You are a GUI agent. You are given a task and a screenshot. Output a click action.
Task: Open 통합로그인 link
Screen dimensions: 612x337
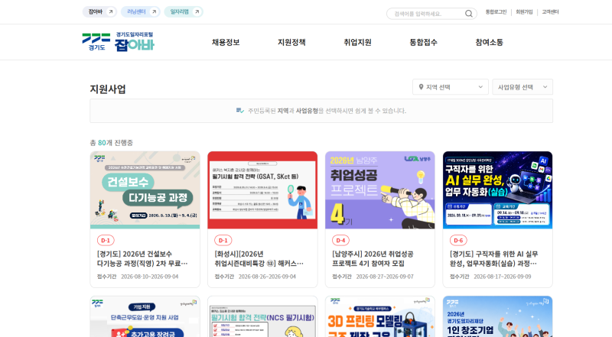496,12
